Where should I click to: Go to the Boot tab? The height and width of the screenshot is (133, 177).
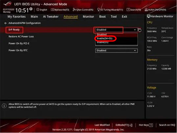102,16
